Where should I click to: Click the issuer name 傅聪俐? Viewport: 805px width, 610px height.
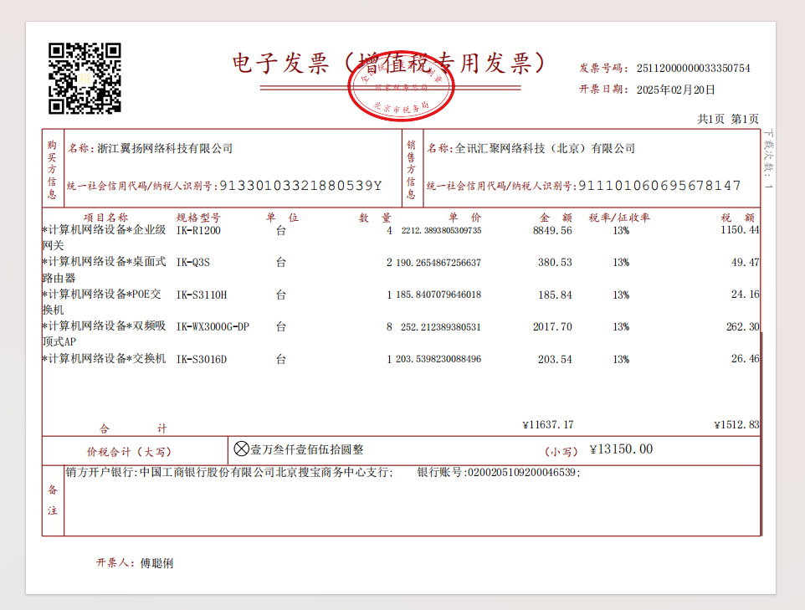pos(156,563)
